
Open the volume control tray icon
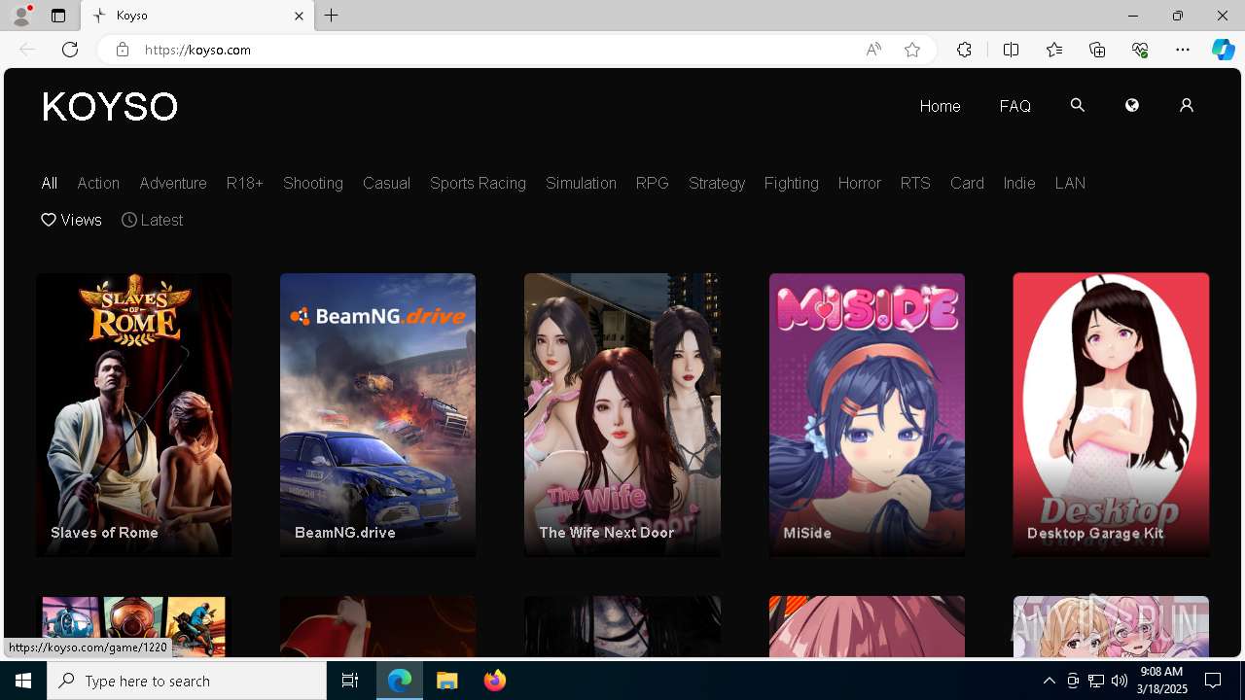(x=1120, y=681)
